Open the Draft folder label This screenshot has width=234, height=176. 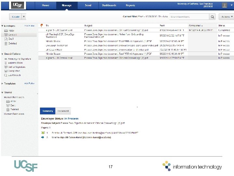[x=11, y=39]
